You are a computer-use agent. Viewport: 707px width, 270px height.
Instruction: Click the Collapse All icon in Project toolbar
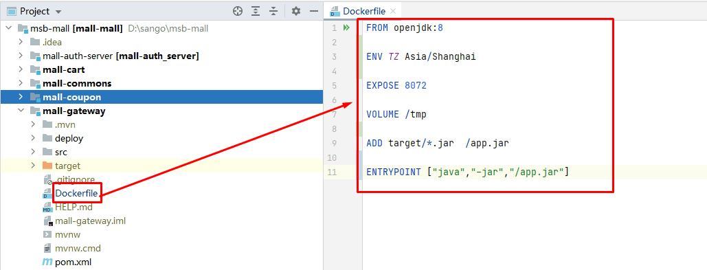click(273, 11)
